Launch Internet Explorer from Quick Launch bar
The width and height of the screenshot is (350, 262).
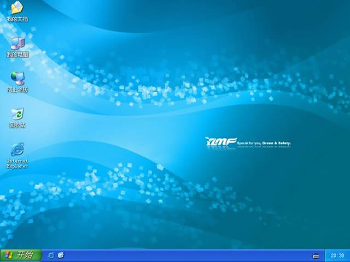pos(51,255)
